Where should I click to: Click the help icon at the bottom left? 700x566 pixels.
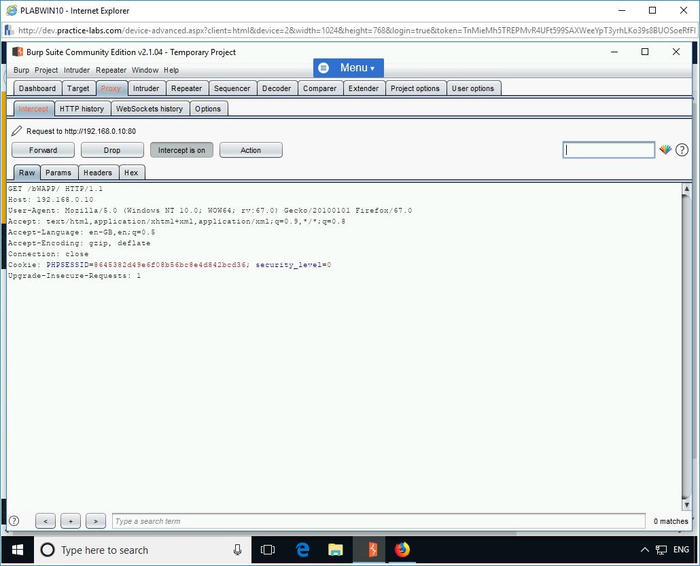pos(15,521)
